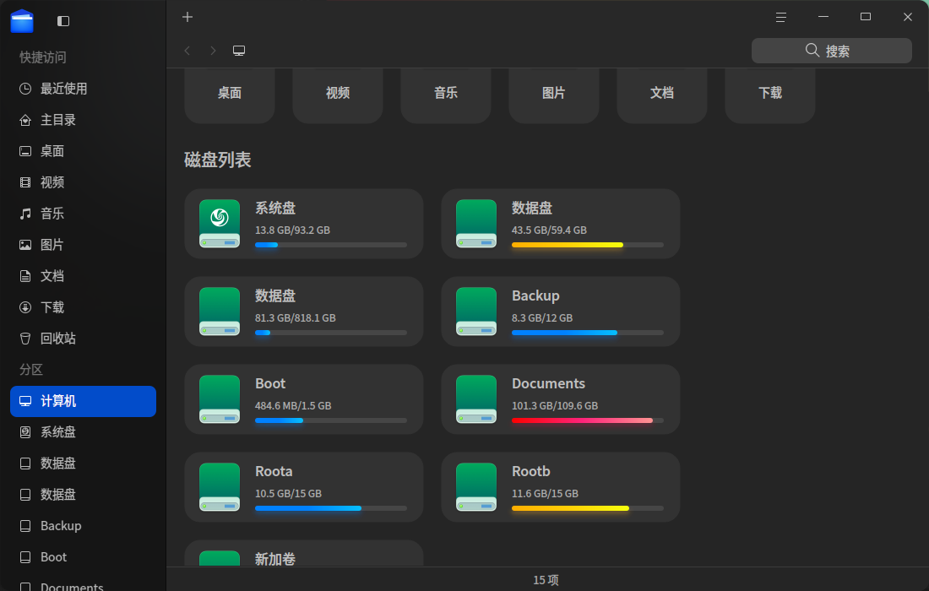Click the 15 项 status bar text
The image size is (929, 591).
pyautogui.click(x=546, y=580)
